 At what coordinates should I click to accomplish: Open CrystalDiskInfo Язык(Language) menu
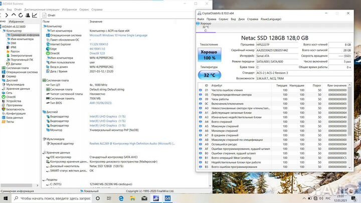[x=271, y=19]
